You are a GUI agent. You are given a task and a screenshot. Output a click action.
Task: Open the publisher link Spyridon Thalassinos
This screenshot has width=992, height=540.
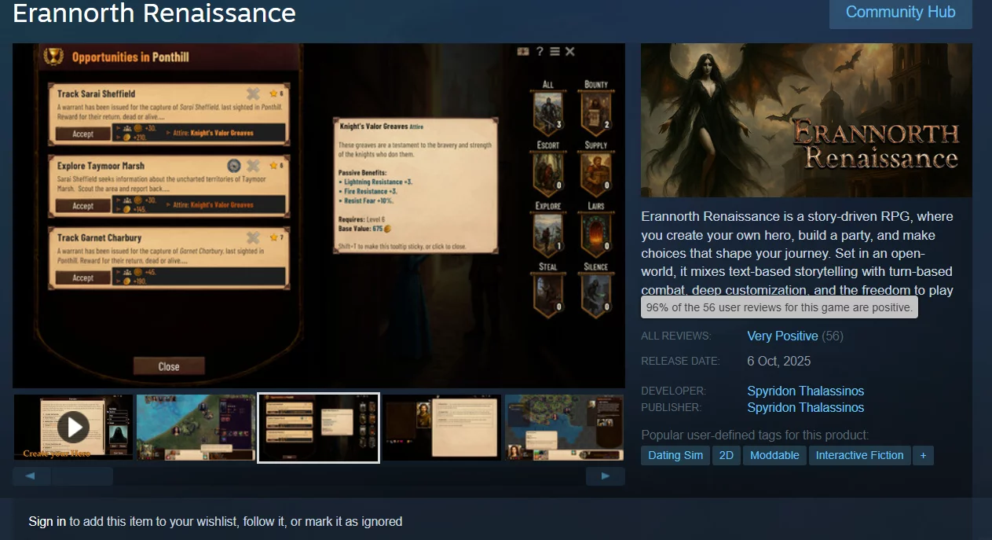click(805, 407)
